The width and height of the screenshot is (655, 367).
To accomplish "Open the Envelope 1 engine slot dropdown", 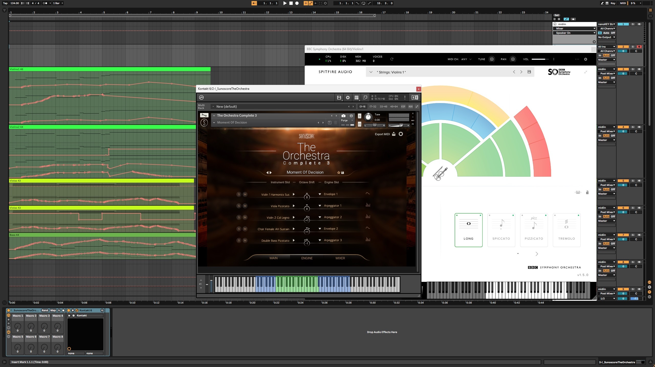I will click(x=320, y=194).
